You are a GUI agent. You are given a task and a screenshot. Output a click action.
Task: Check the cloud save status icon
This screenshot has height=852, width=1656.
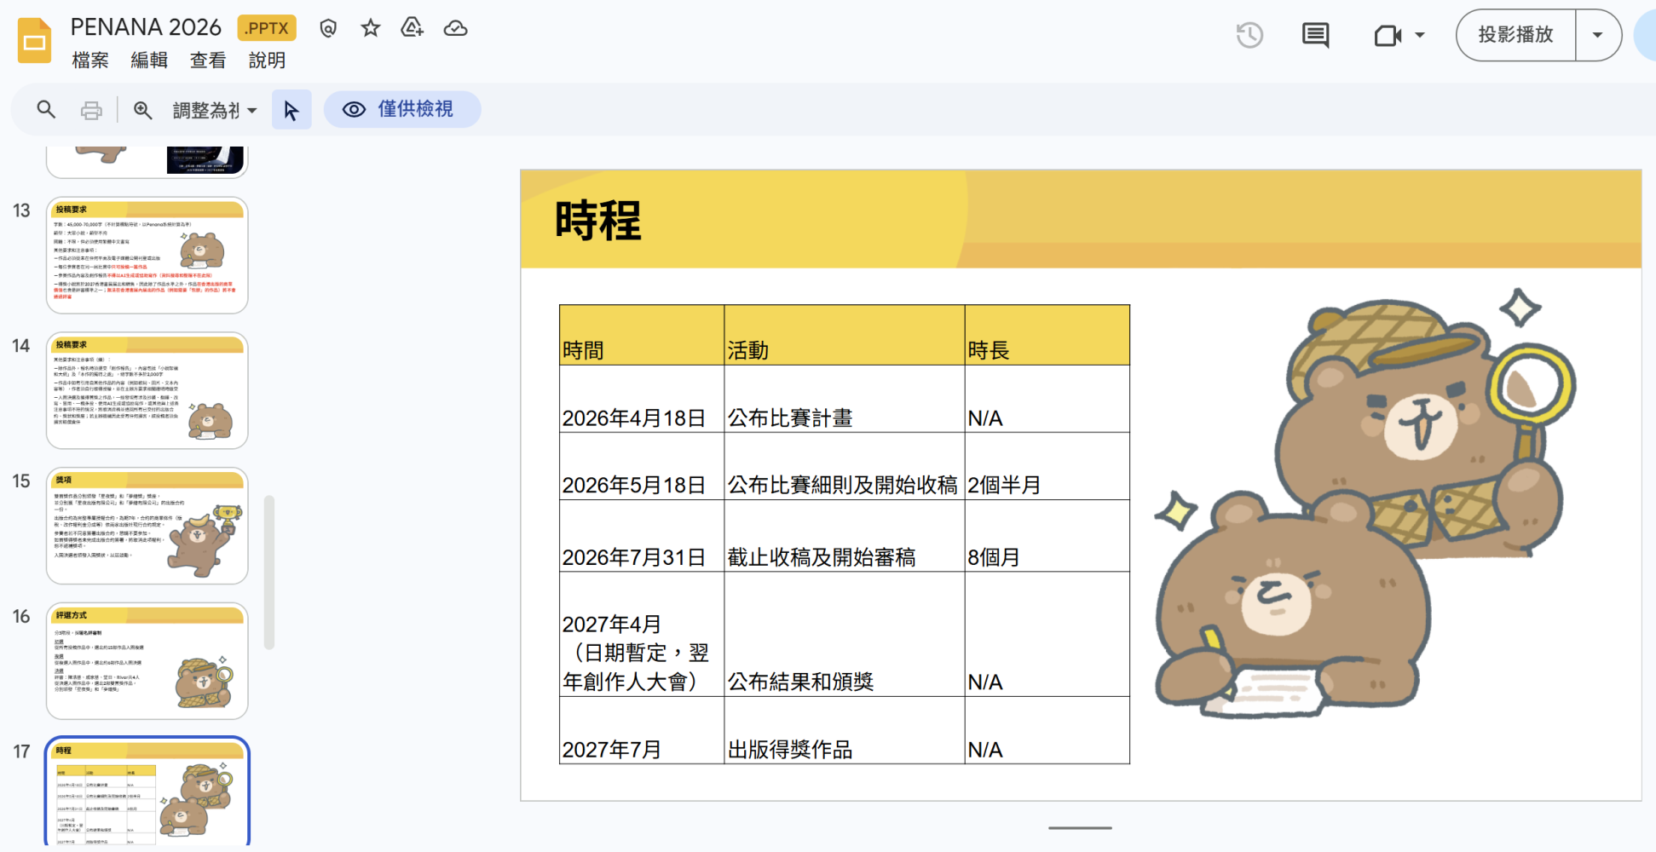tap(455, 28)
